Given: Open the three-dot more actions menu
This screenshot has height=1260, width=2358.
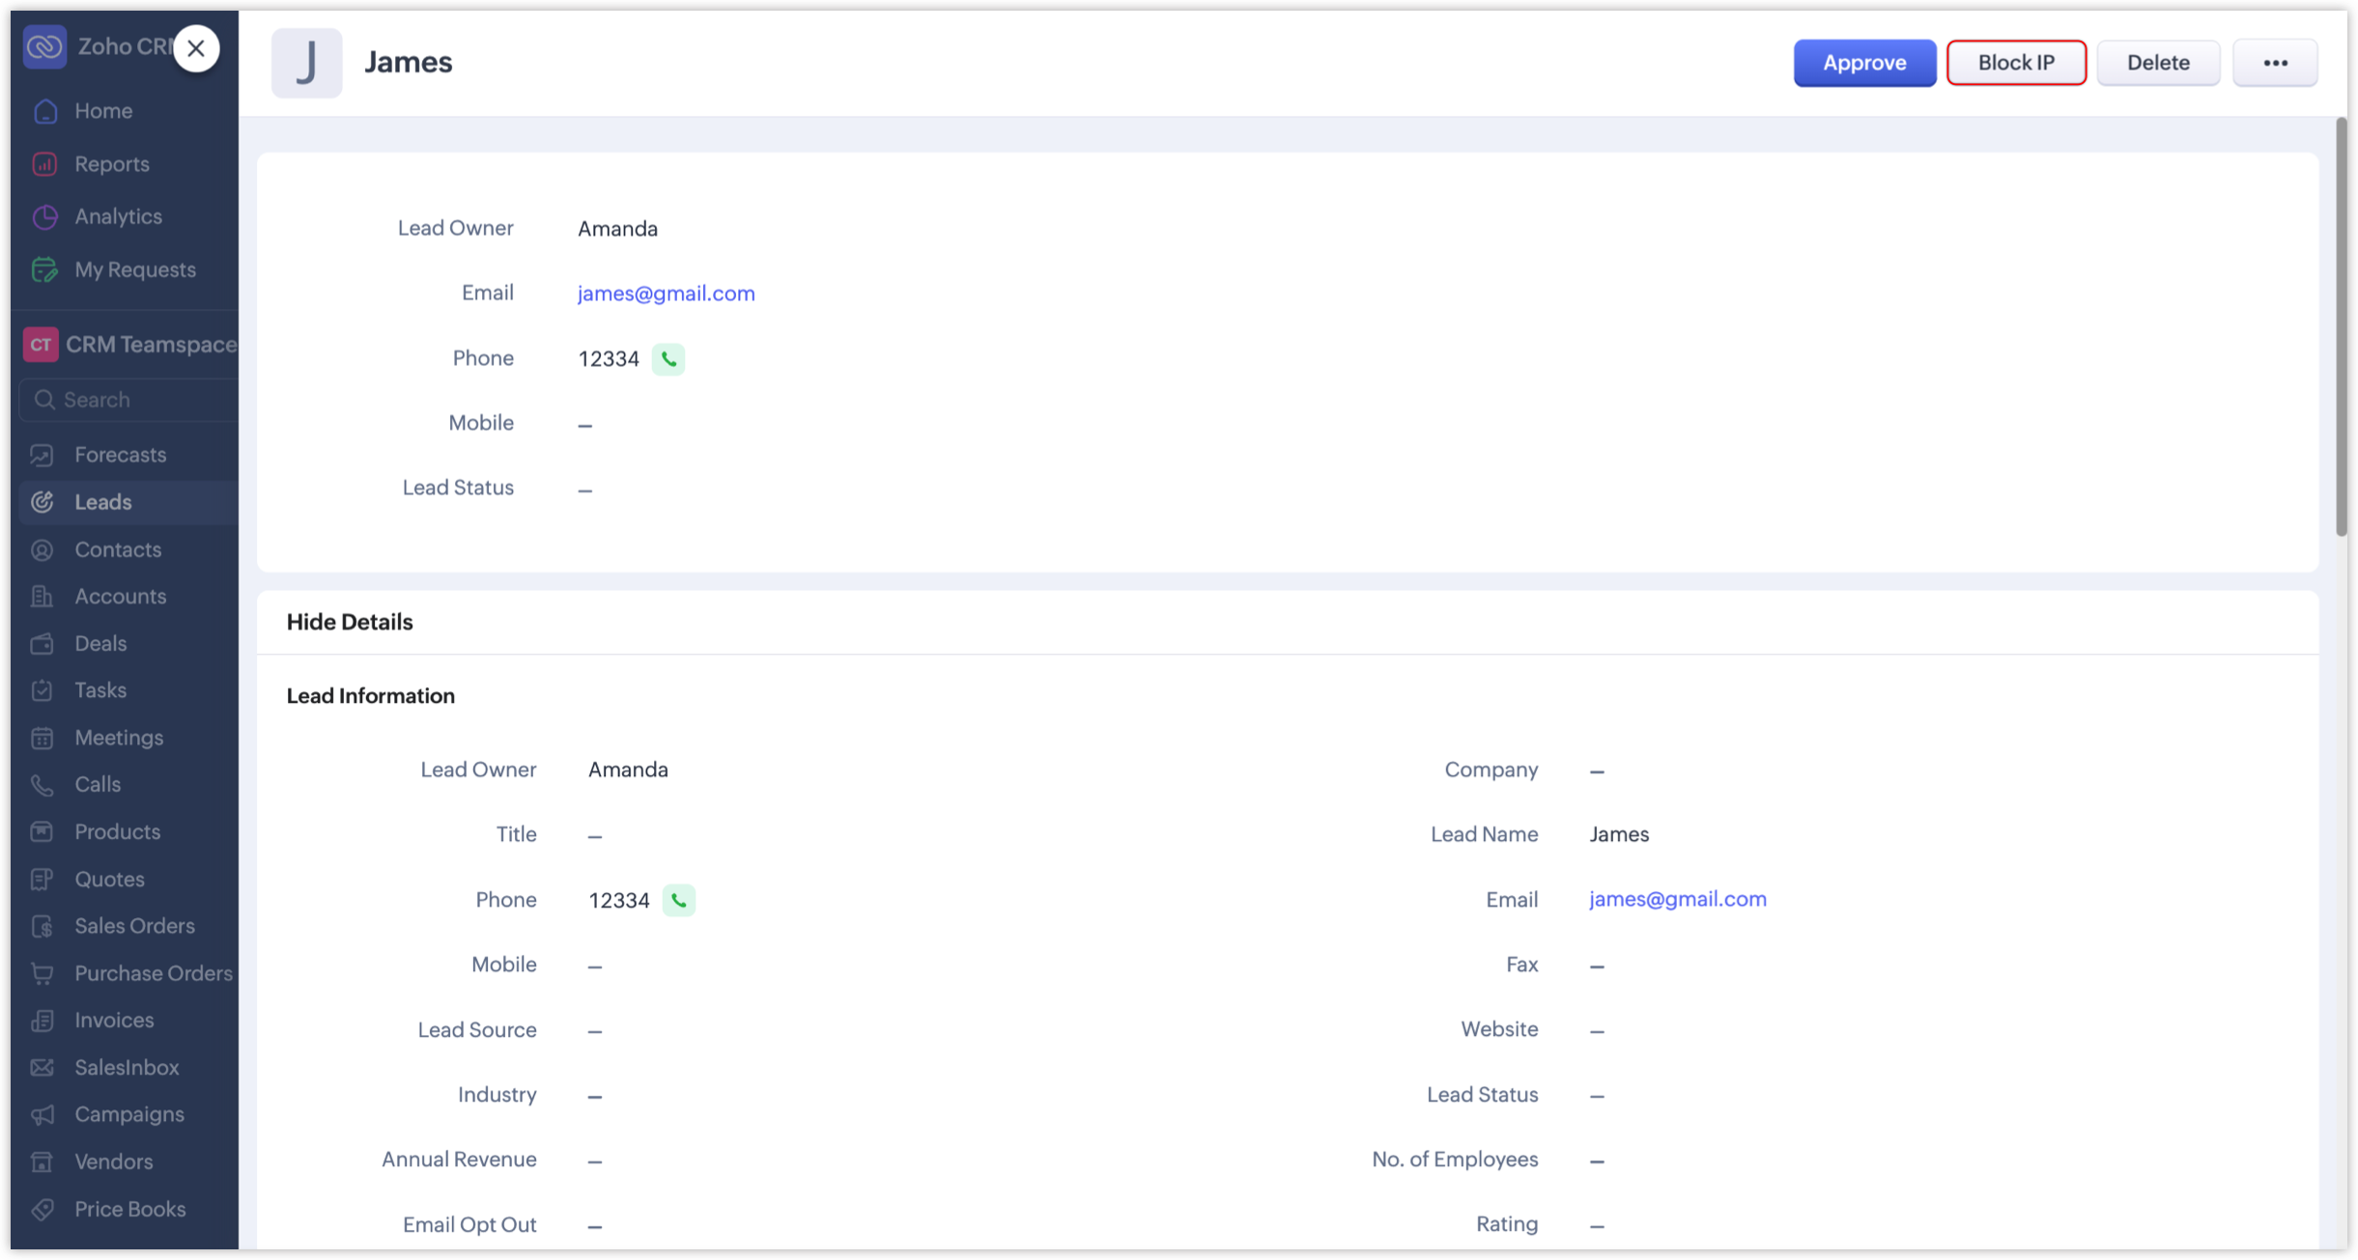Looking at the screenshot, I should point(2275,63).
